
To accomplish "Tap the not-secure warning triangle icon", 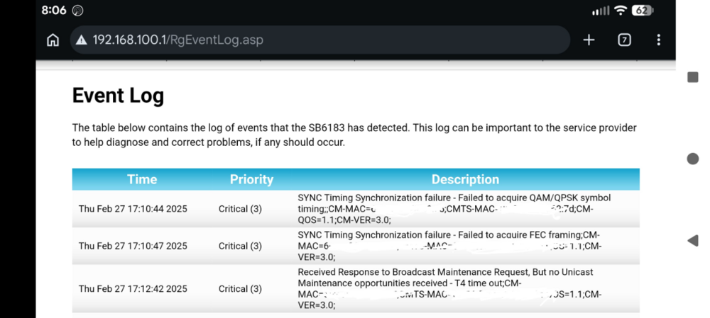I will coord(82,40).
